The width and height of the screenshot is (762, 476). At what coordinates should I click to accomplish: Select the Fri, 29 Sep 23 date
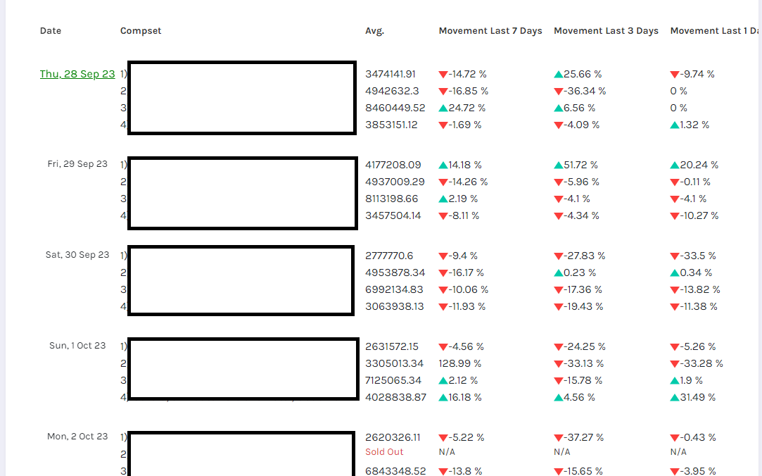tap(77, 164)
